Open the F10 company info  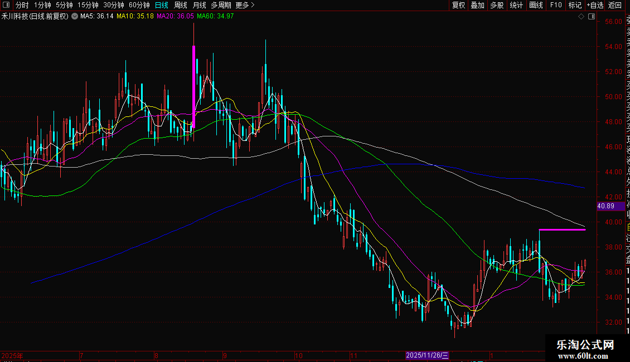[556, 5]
